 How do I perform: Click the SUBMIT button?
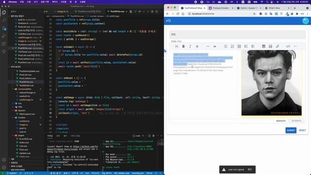(x=291, y=130)
